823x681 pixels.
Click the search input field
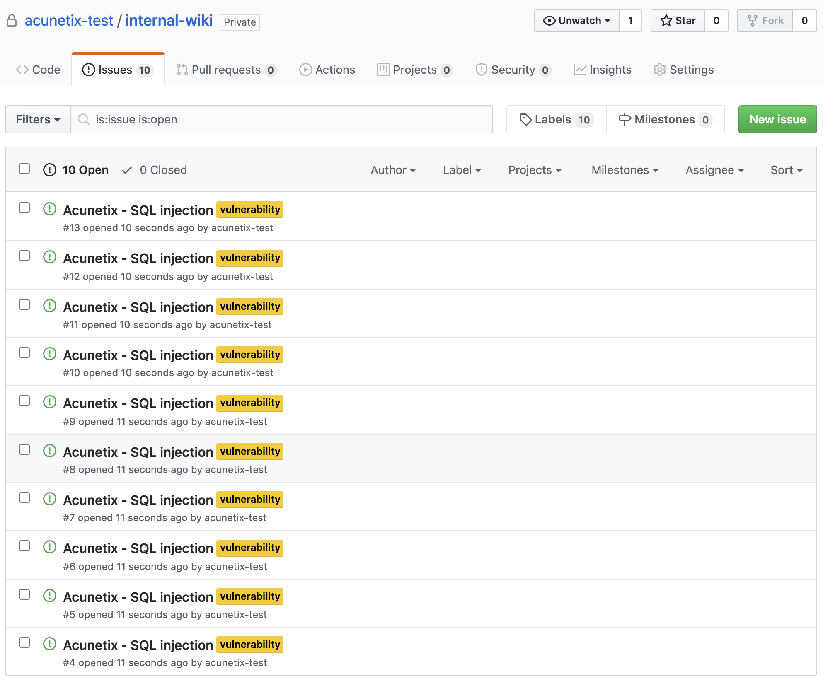point(281,119)
